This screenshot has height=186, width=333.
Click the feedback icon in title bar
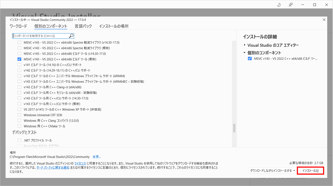pos(291,5)
